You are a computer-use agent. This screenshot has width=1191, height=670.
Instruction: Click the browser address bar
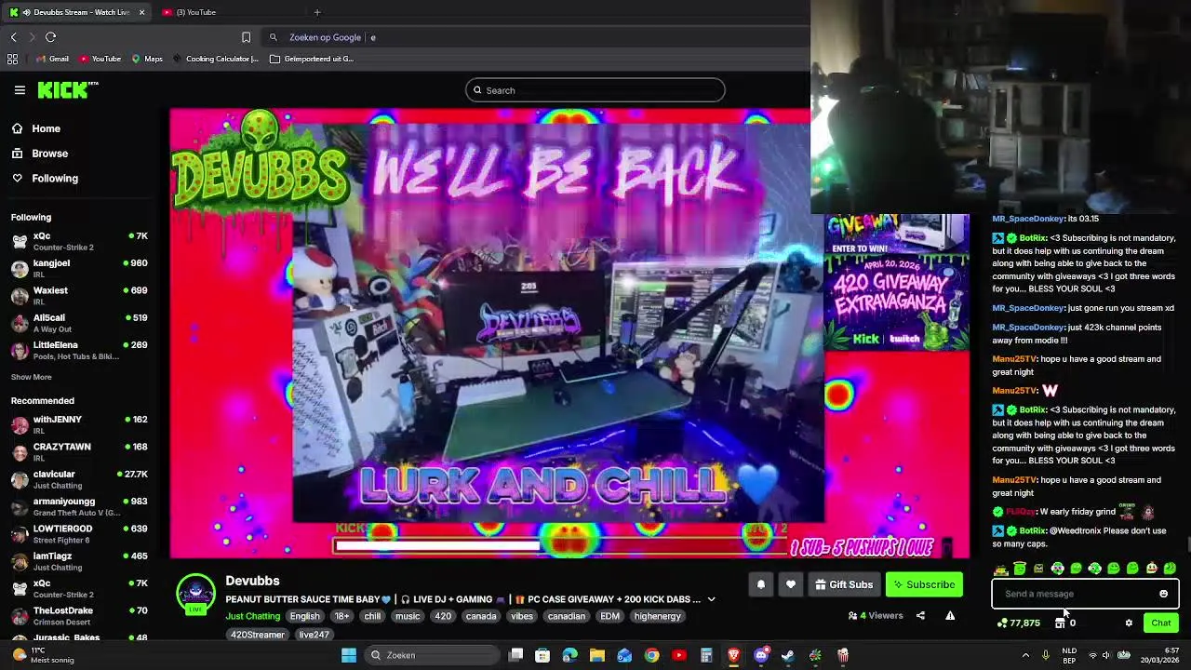pos(535,37)
